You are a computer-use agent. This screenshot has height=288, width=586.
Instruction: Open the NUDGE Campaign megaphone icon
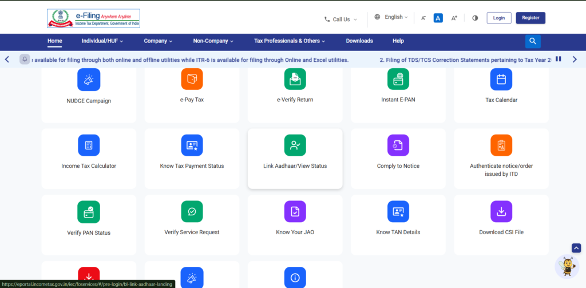pos(89,80)
